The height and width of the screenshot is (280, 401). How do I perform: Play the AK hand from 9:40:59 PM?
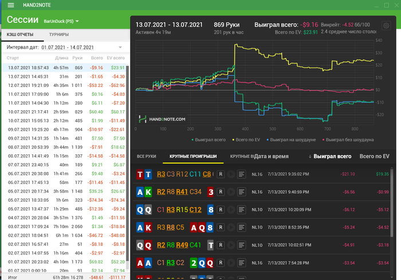231,192
